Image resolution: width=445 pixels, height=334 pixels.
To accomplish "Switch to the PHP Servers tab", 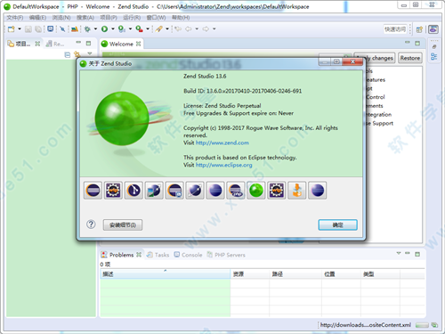I will point(226,255).
